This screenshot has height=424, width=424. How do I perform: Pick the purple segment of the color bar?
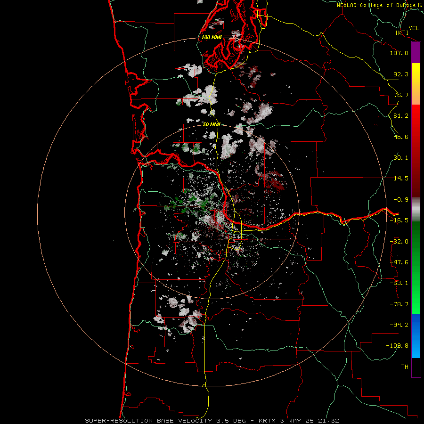click(416, 53)
